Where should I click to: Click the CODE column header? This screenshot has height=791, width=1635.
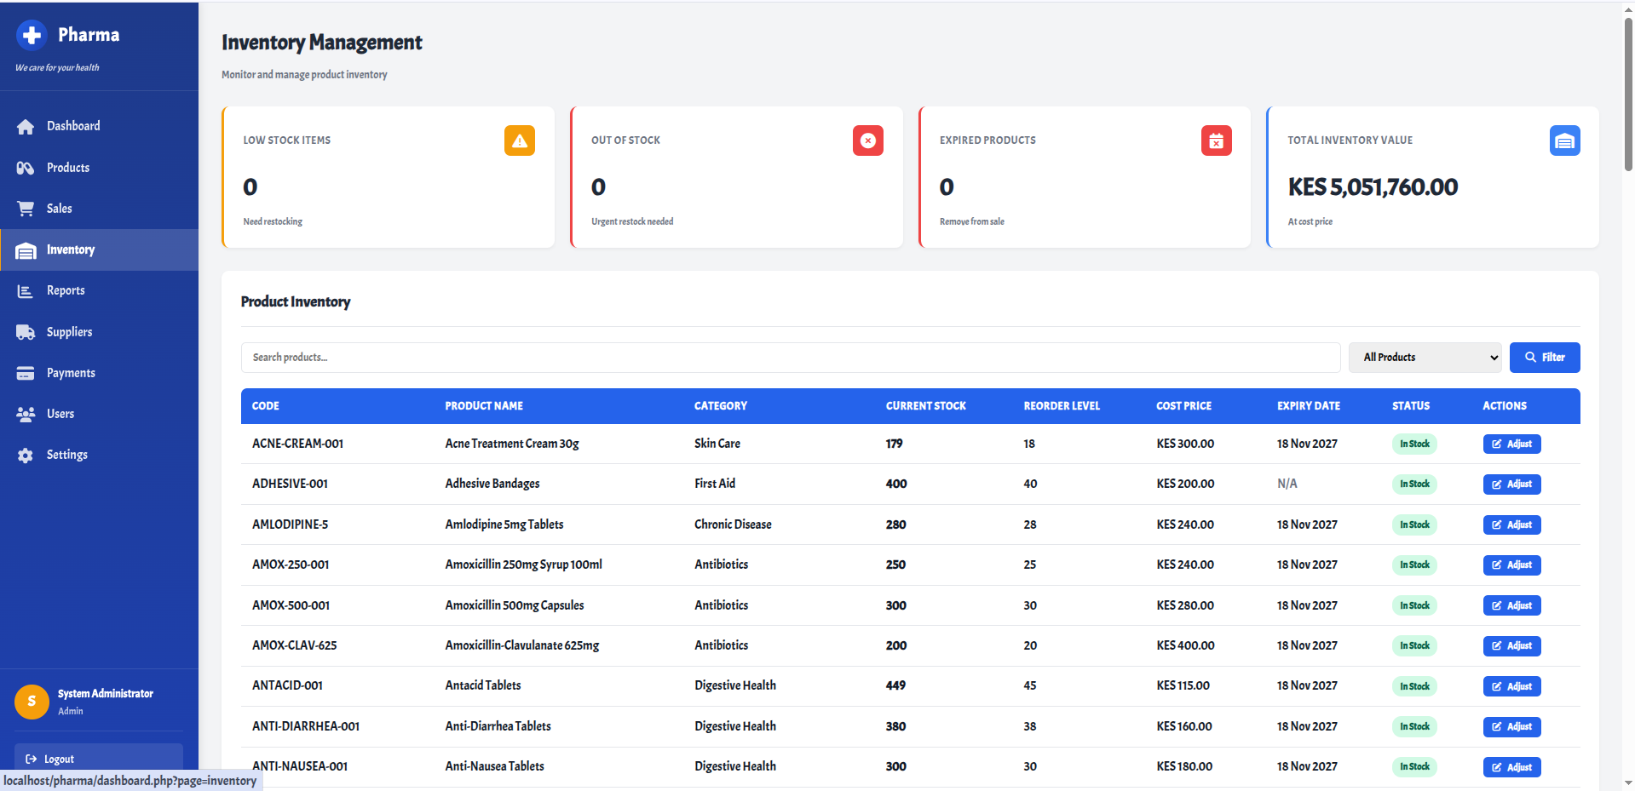[265, 406]
